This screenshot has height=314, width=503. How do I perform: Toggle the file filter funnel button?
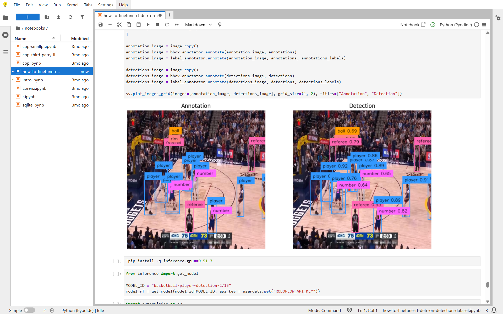coord(82,17)
